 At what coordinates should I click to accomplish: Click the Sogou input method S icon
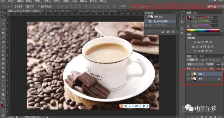(121, 106)
